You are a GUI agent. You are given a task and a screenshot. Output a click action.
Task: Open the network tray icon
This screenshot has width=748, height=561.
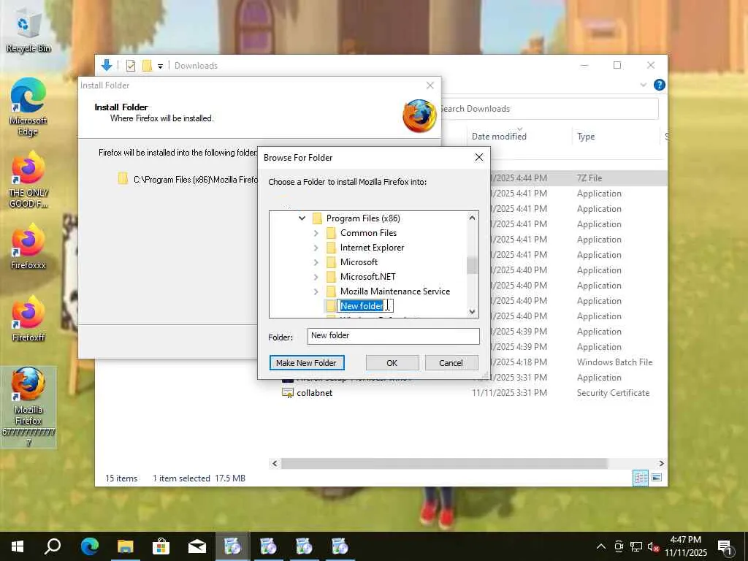tap(636, 546)
